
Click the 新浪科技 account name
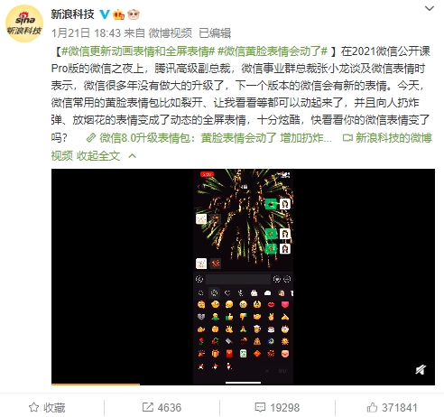tap(72, 14)
